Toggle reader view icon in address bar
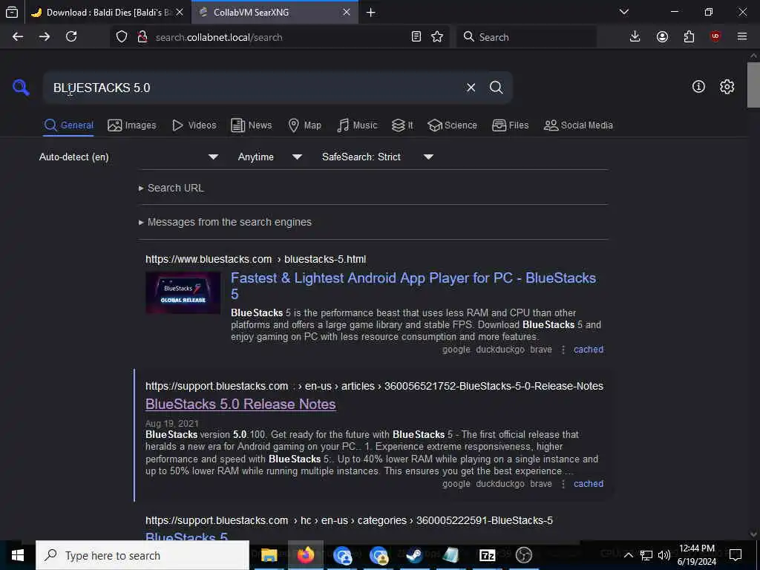The width and height of the screenshot is (760, 570). click(x=416, y=37)
